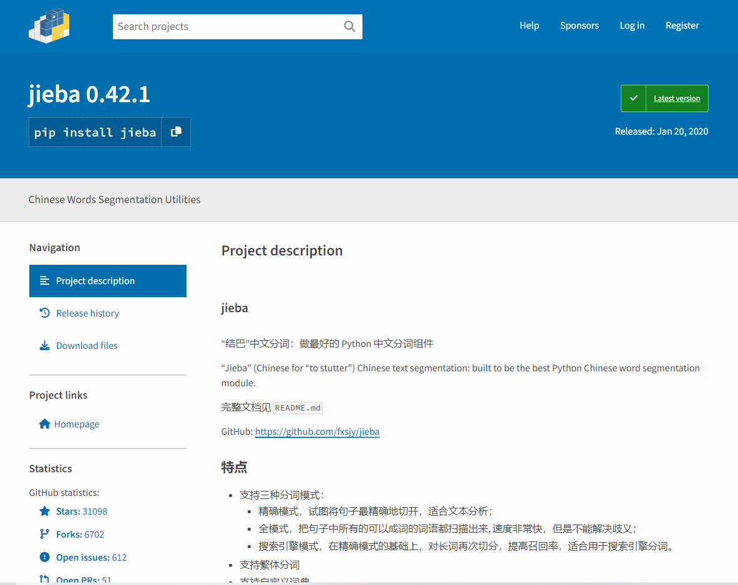
Task: Click the PyPI logo
Action: [49, 26]
